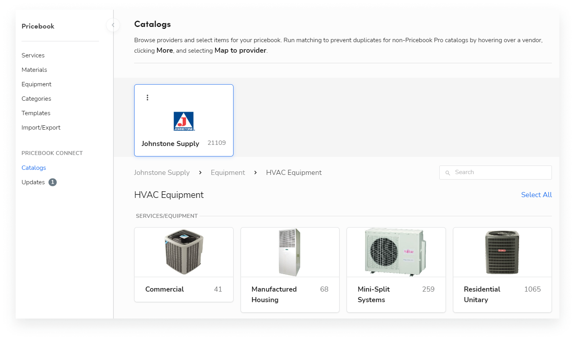This screenshot has width=575, height=340.
Task: Click the Updates notification badge
Action: (52, 182)
